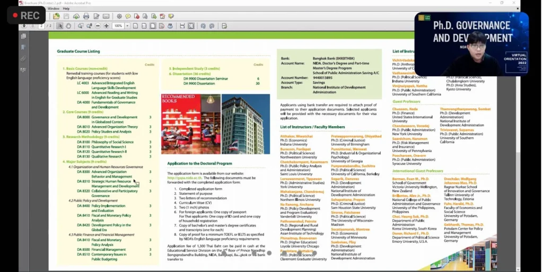Open the gspa.nida.ac.th website link
This screenshot has height=272, width=543.
pyautogui.click(x=185, y=178)
